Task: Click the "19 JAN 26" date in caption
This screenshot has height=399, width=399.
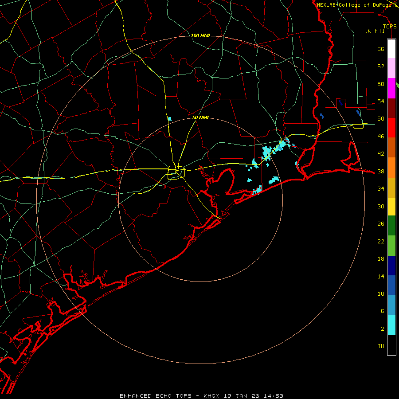Action: coord(242,396)
